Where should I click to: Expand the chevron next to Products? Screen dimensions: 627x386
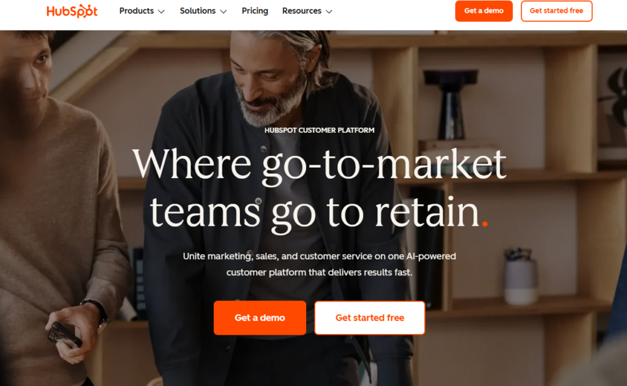pos(161,12)
